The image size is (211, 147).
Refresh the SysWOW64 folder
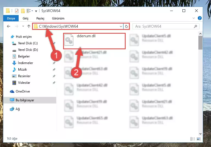[x=126, y=26]
